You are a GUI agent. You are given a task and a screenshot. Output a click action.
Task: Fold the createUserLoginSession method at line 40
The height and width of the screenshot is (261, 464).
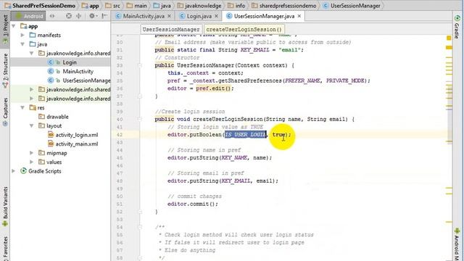[x=140, y=119]
